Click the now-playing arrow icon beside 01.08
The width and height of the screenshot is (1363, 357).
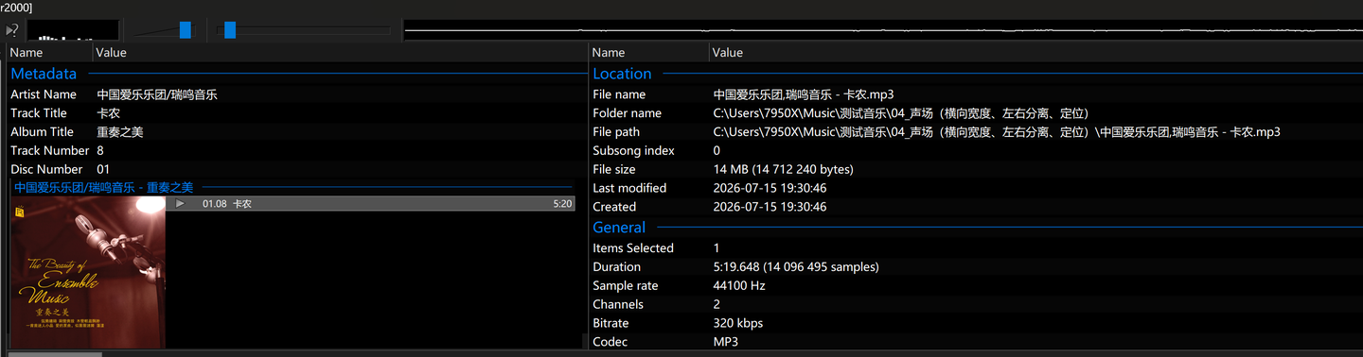tap(180, 203)
